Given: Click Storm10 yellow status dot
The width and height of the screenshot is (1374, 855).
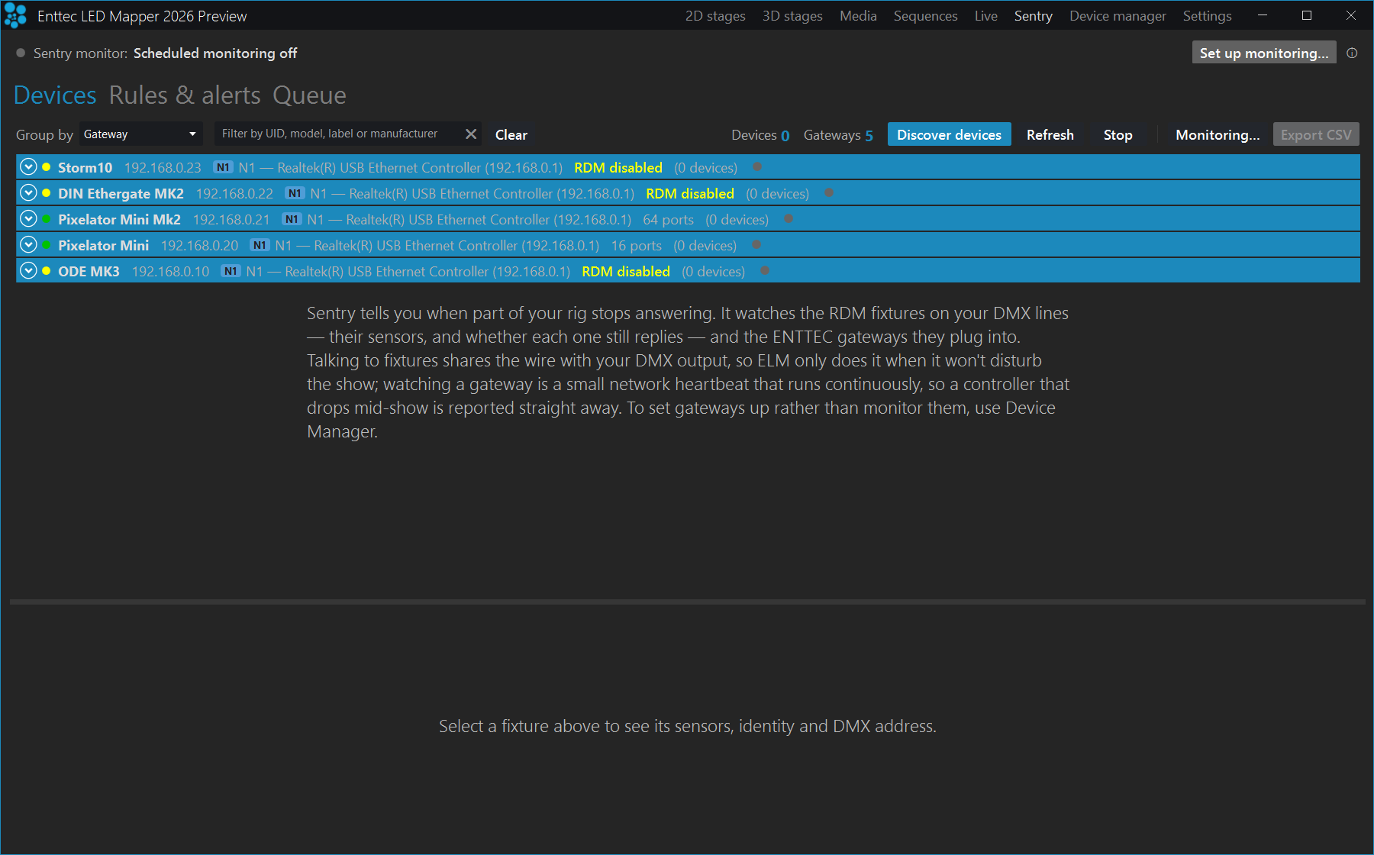Looking at the screenshot, I should coord(47,167).
